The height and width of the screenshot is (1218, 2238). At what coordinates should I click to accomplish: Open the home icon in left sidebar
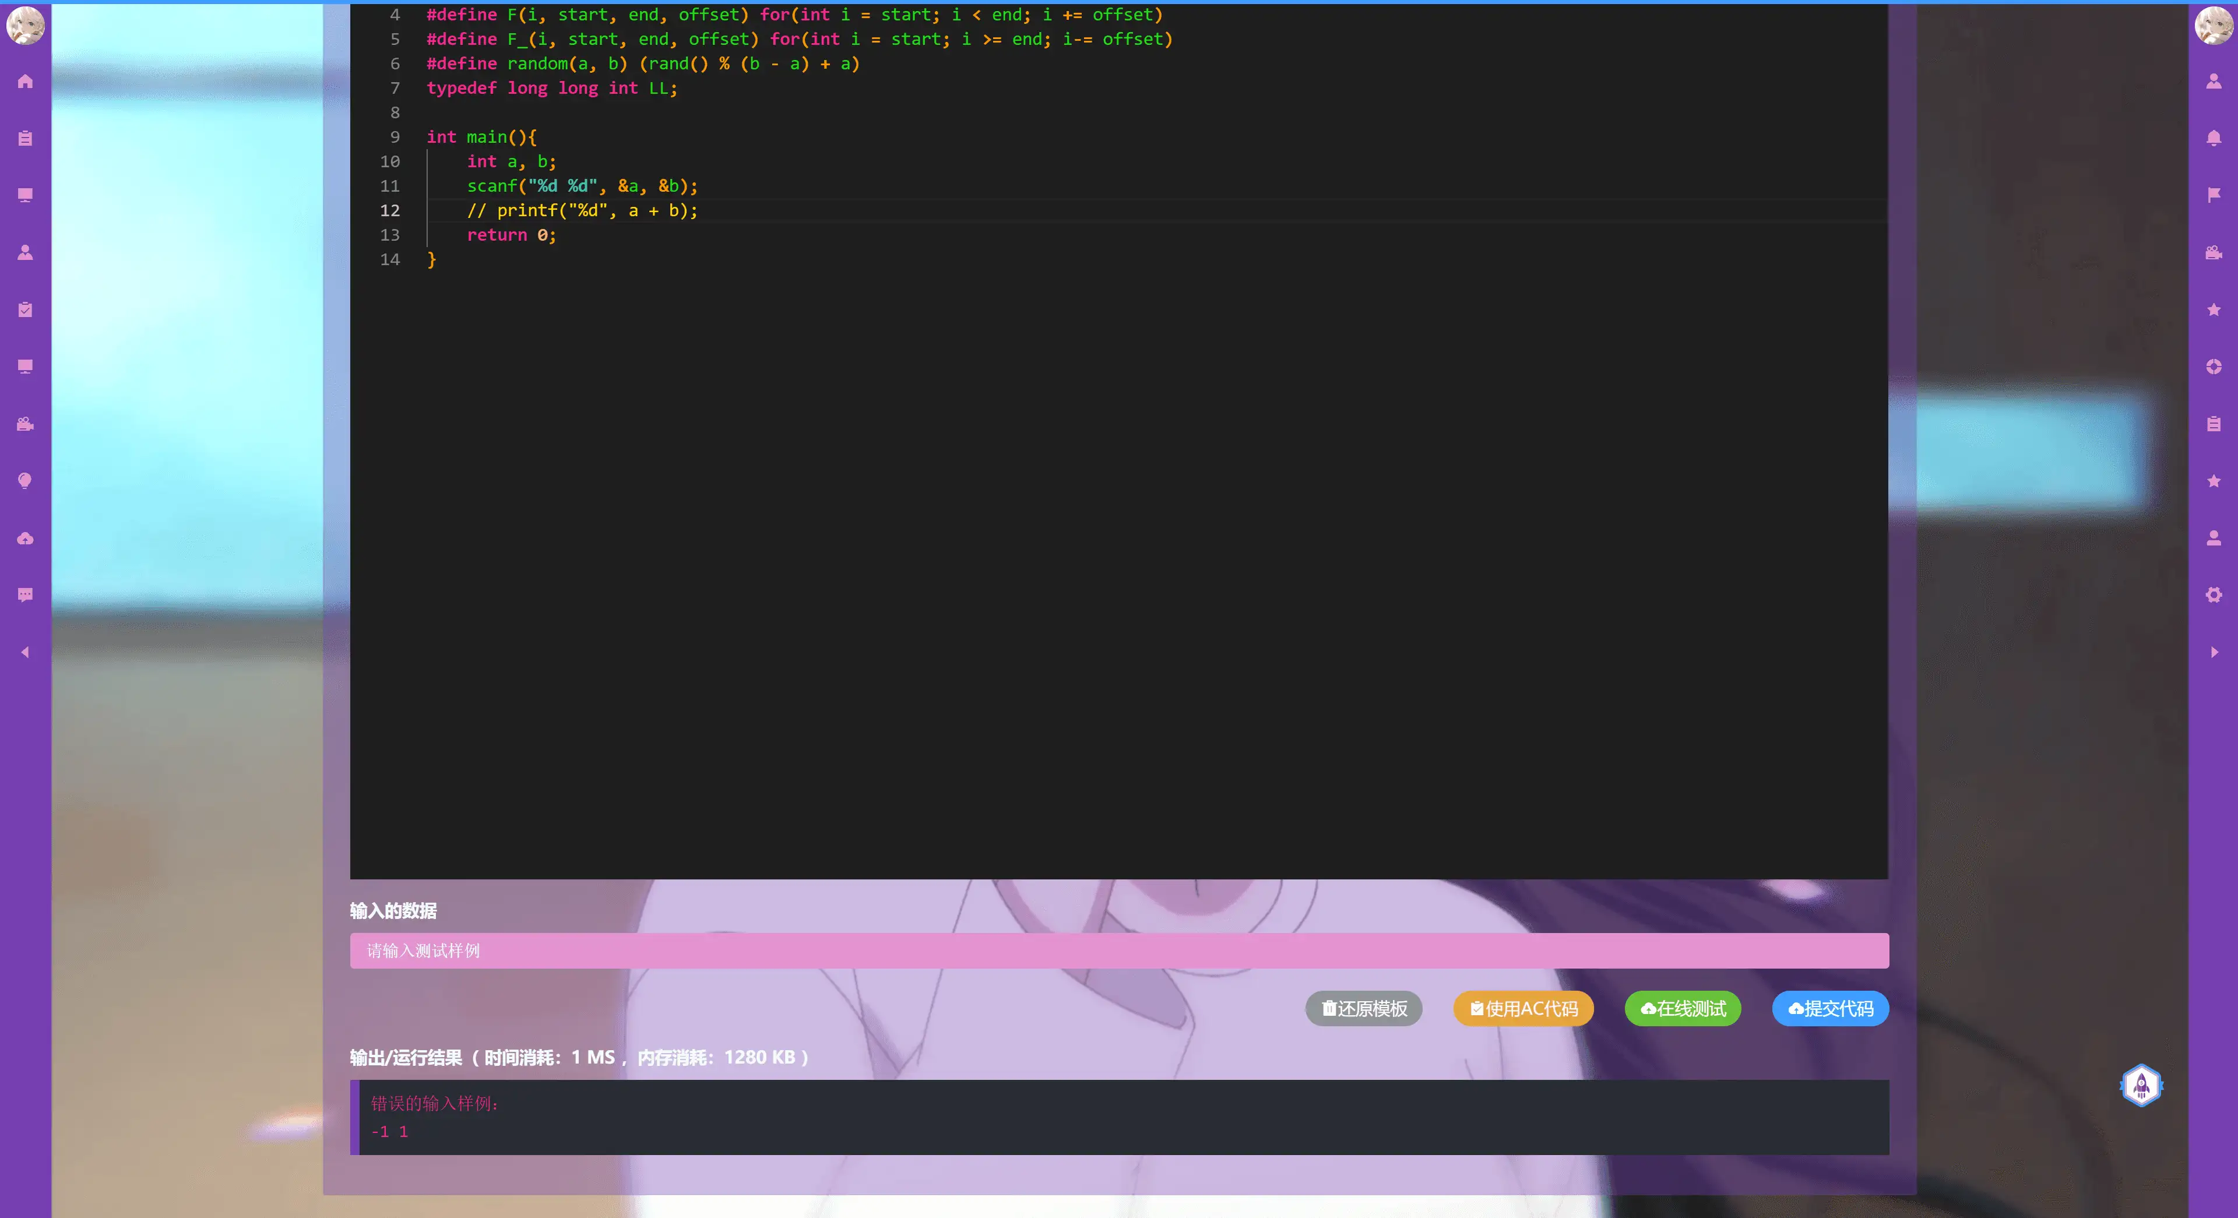[x=25, y=82]
